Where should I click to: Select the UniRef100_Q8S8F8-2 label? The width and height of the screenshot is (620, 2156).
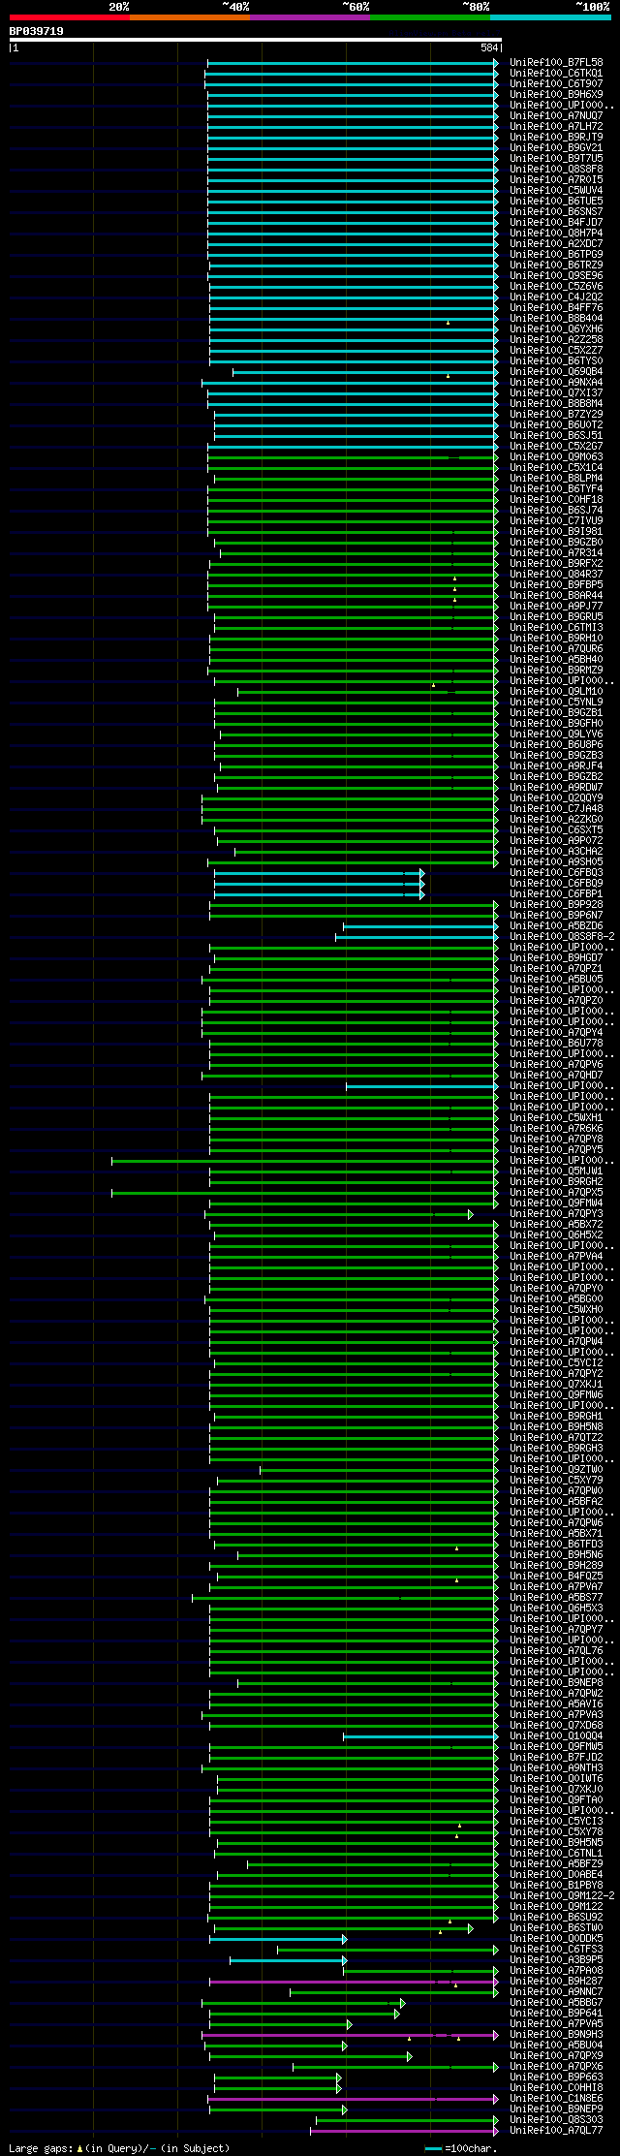coord(562,937)
